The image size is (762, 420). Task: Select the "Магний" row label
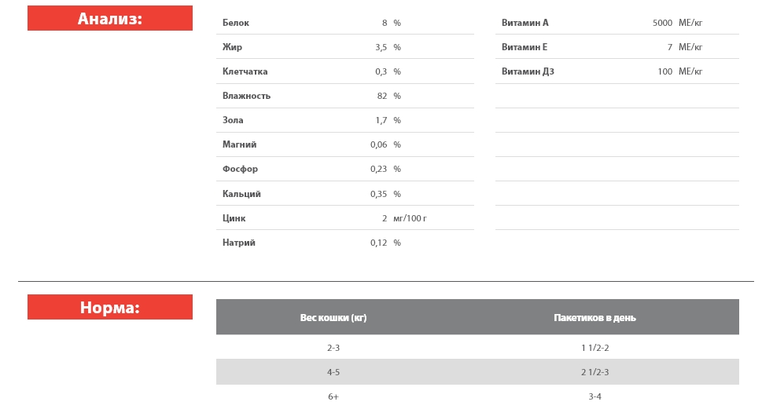pos(239,144)
